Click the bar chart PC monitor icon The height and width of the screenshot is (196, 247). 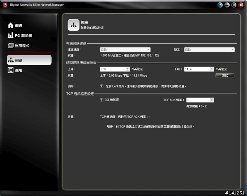point(10,35)
